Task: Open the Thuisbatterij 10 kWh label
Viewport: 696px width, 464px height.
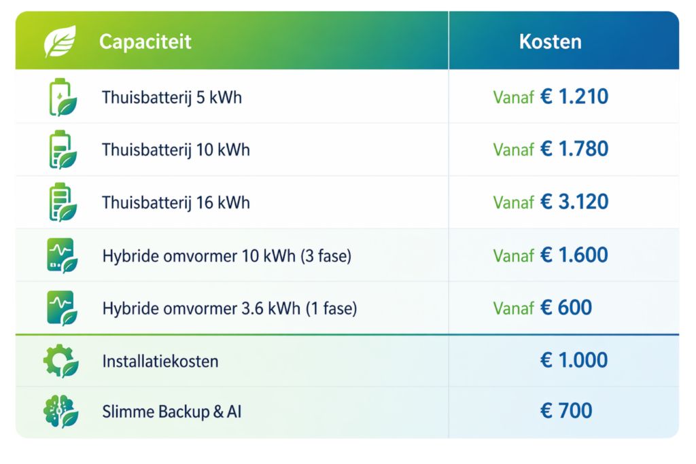Action: pyautogui.click(x=176, y=149)
